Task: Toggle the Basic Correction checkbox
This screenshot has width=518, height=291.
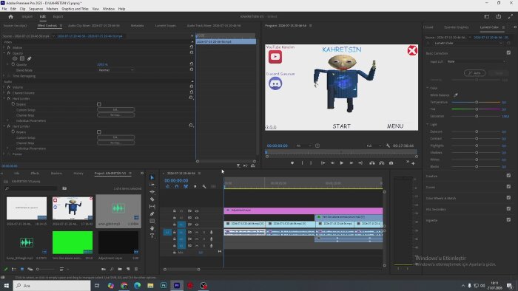Action: (508, 52)
